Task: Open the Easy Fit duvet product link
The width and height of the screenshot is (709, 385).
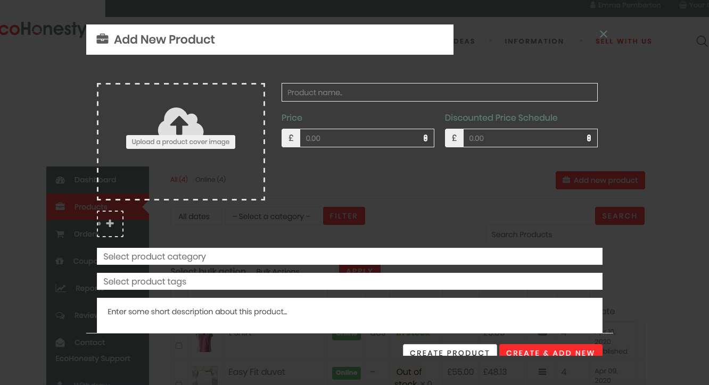Action: point(257,372)
